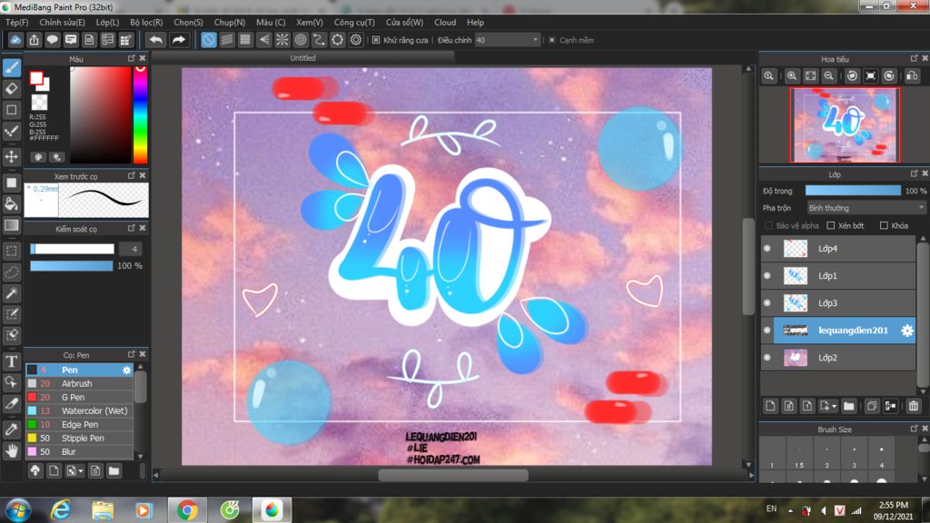Select the Lasso tool

11,272
